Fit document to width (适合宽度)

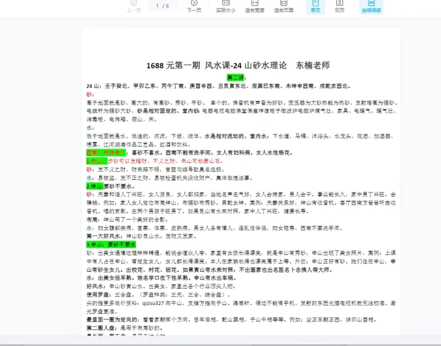point(255,6)
